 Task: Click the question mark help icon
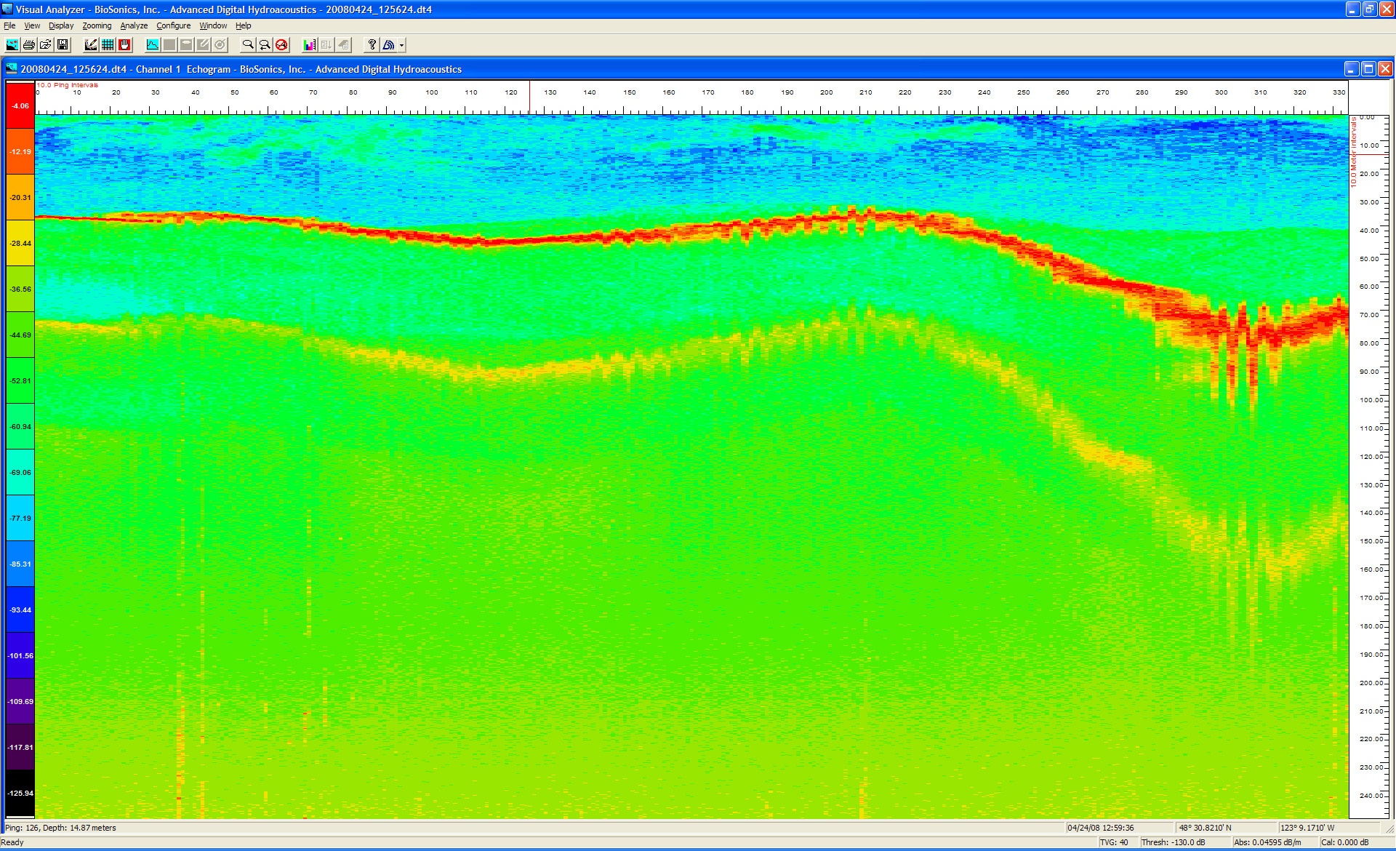(x=372, y=45)
